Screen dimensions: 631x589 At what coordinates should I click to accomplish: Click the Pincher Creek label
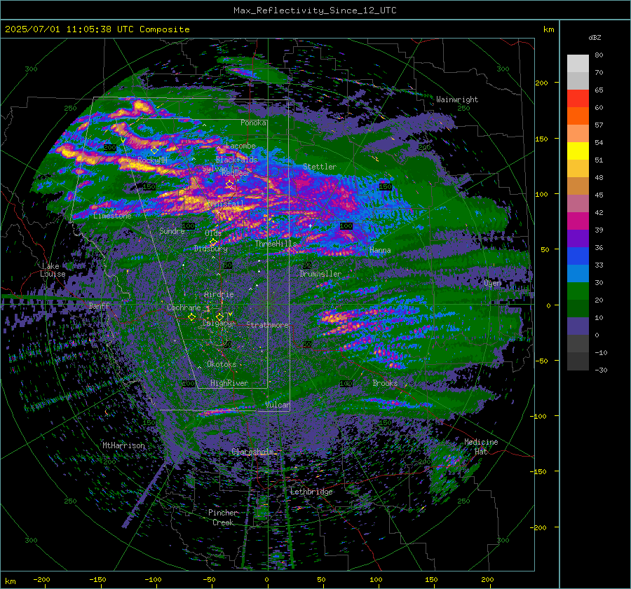point(223,518)
